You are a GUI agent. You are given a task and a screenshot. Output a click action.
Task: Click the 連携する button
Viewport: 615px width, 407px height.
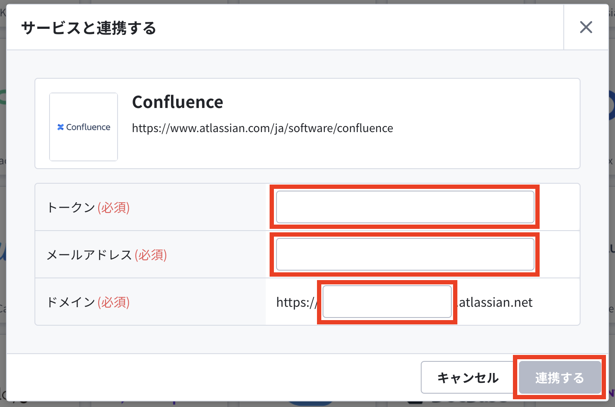click(560, 378)
